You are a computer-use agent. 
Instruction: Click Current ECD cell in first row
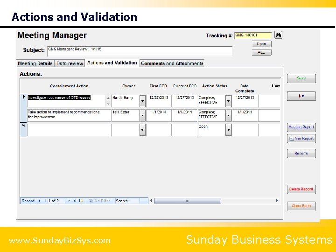(184, 101)
